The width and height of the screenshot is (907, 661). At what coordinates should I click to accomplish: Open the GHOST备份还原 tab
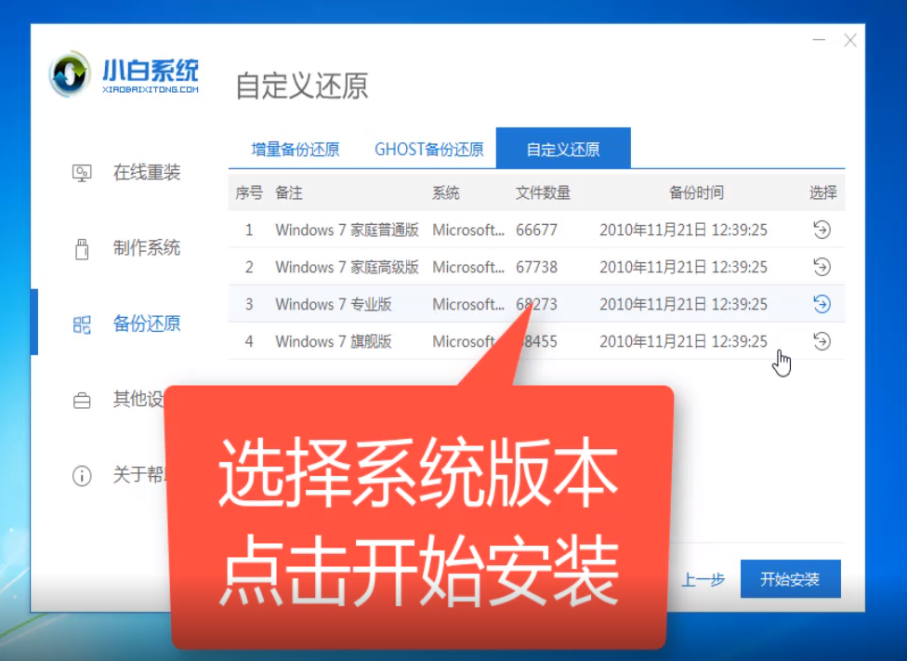click(428, 149)
